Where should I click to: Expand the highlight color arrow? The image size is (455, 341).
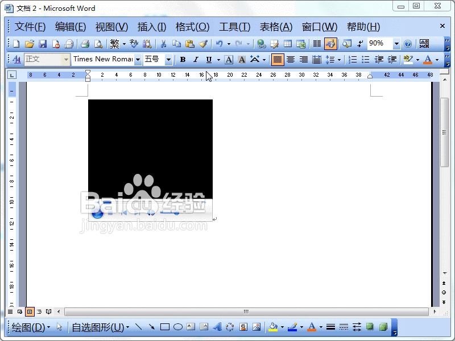417,60
